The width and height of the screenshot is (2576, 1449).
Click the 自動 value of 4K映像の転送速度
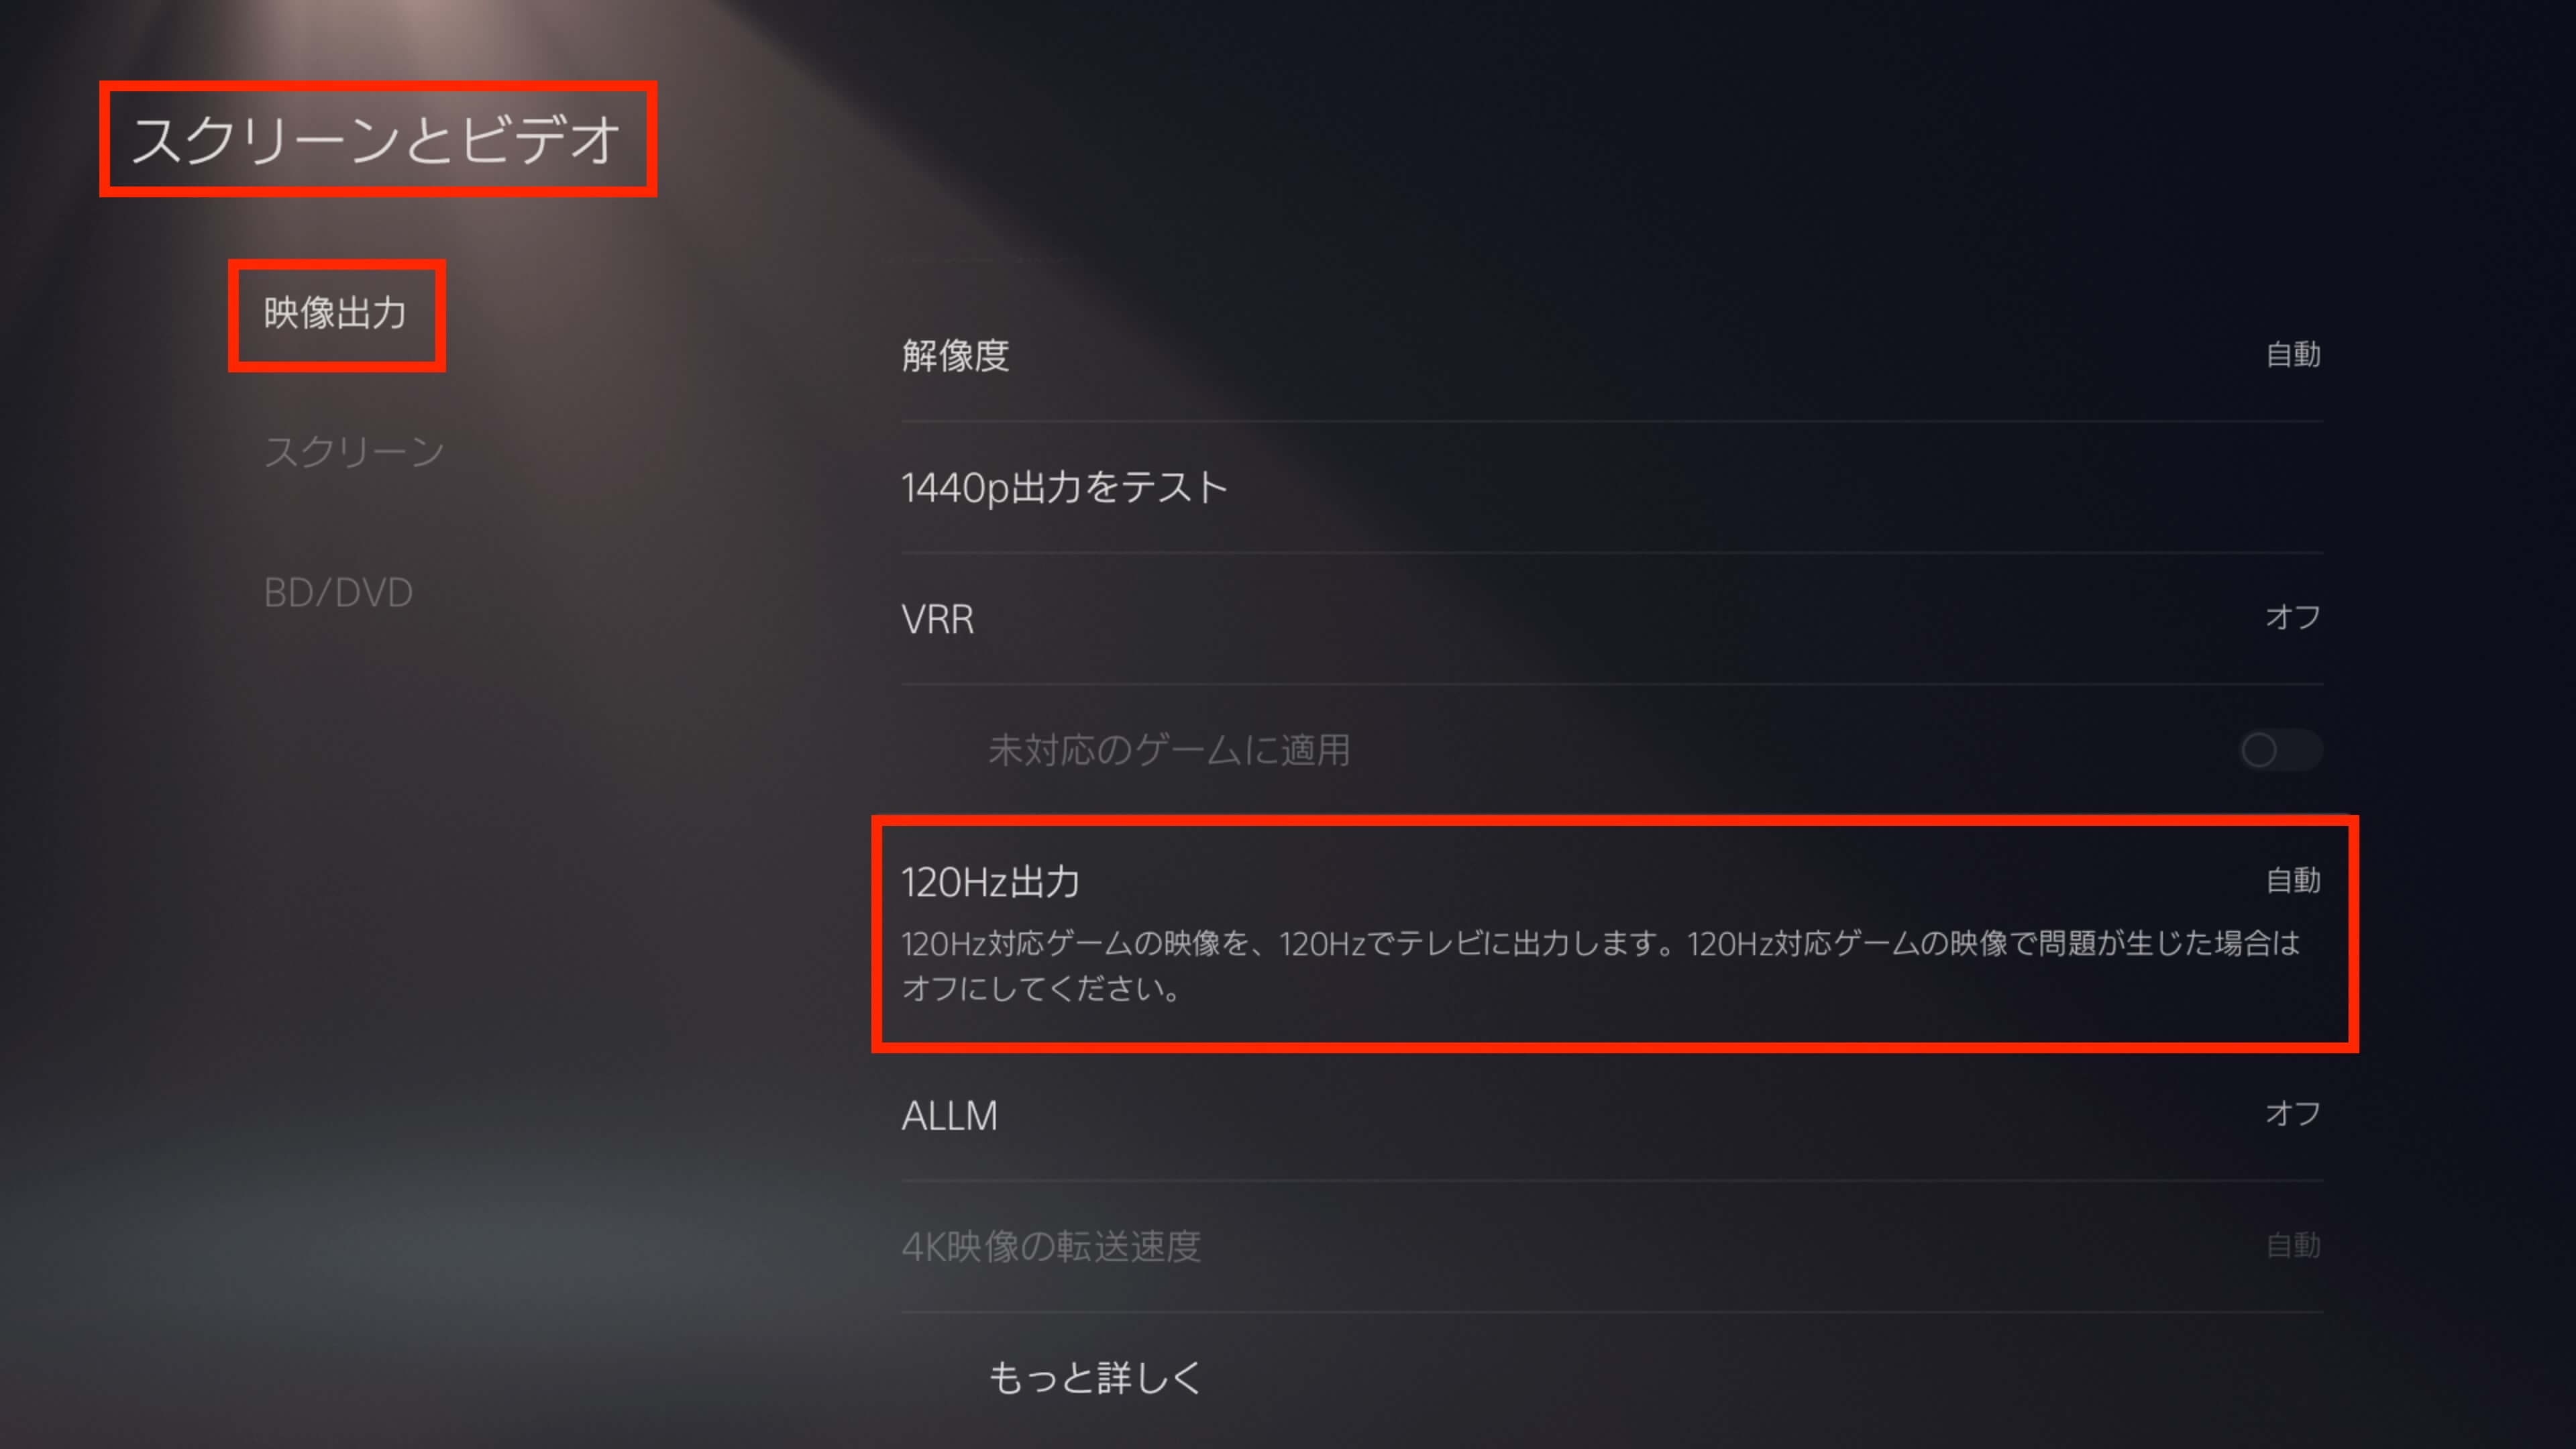(x=2293, y=1246)
